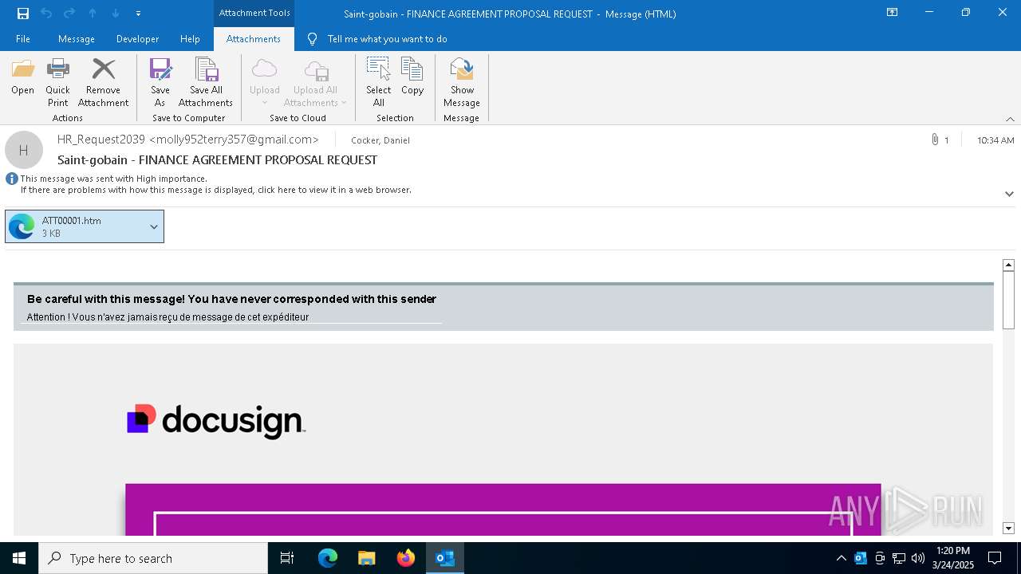
Task: Click Remove Attachment
Action: [103, 83]
